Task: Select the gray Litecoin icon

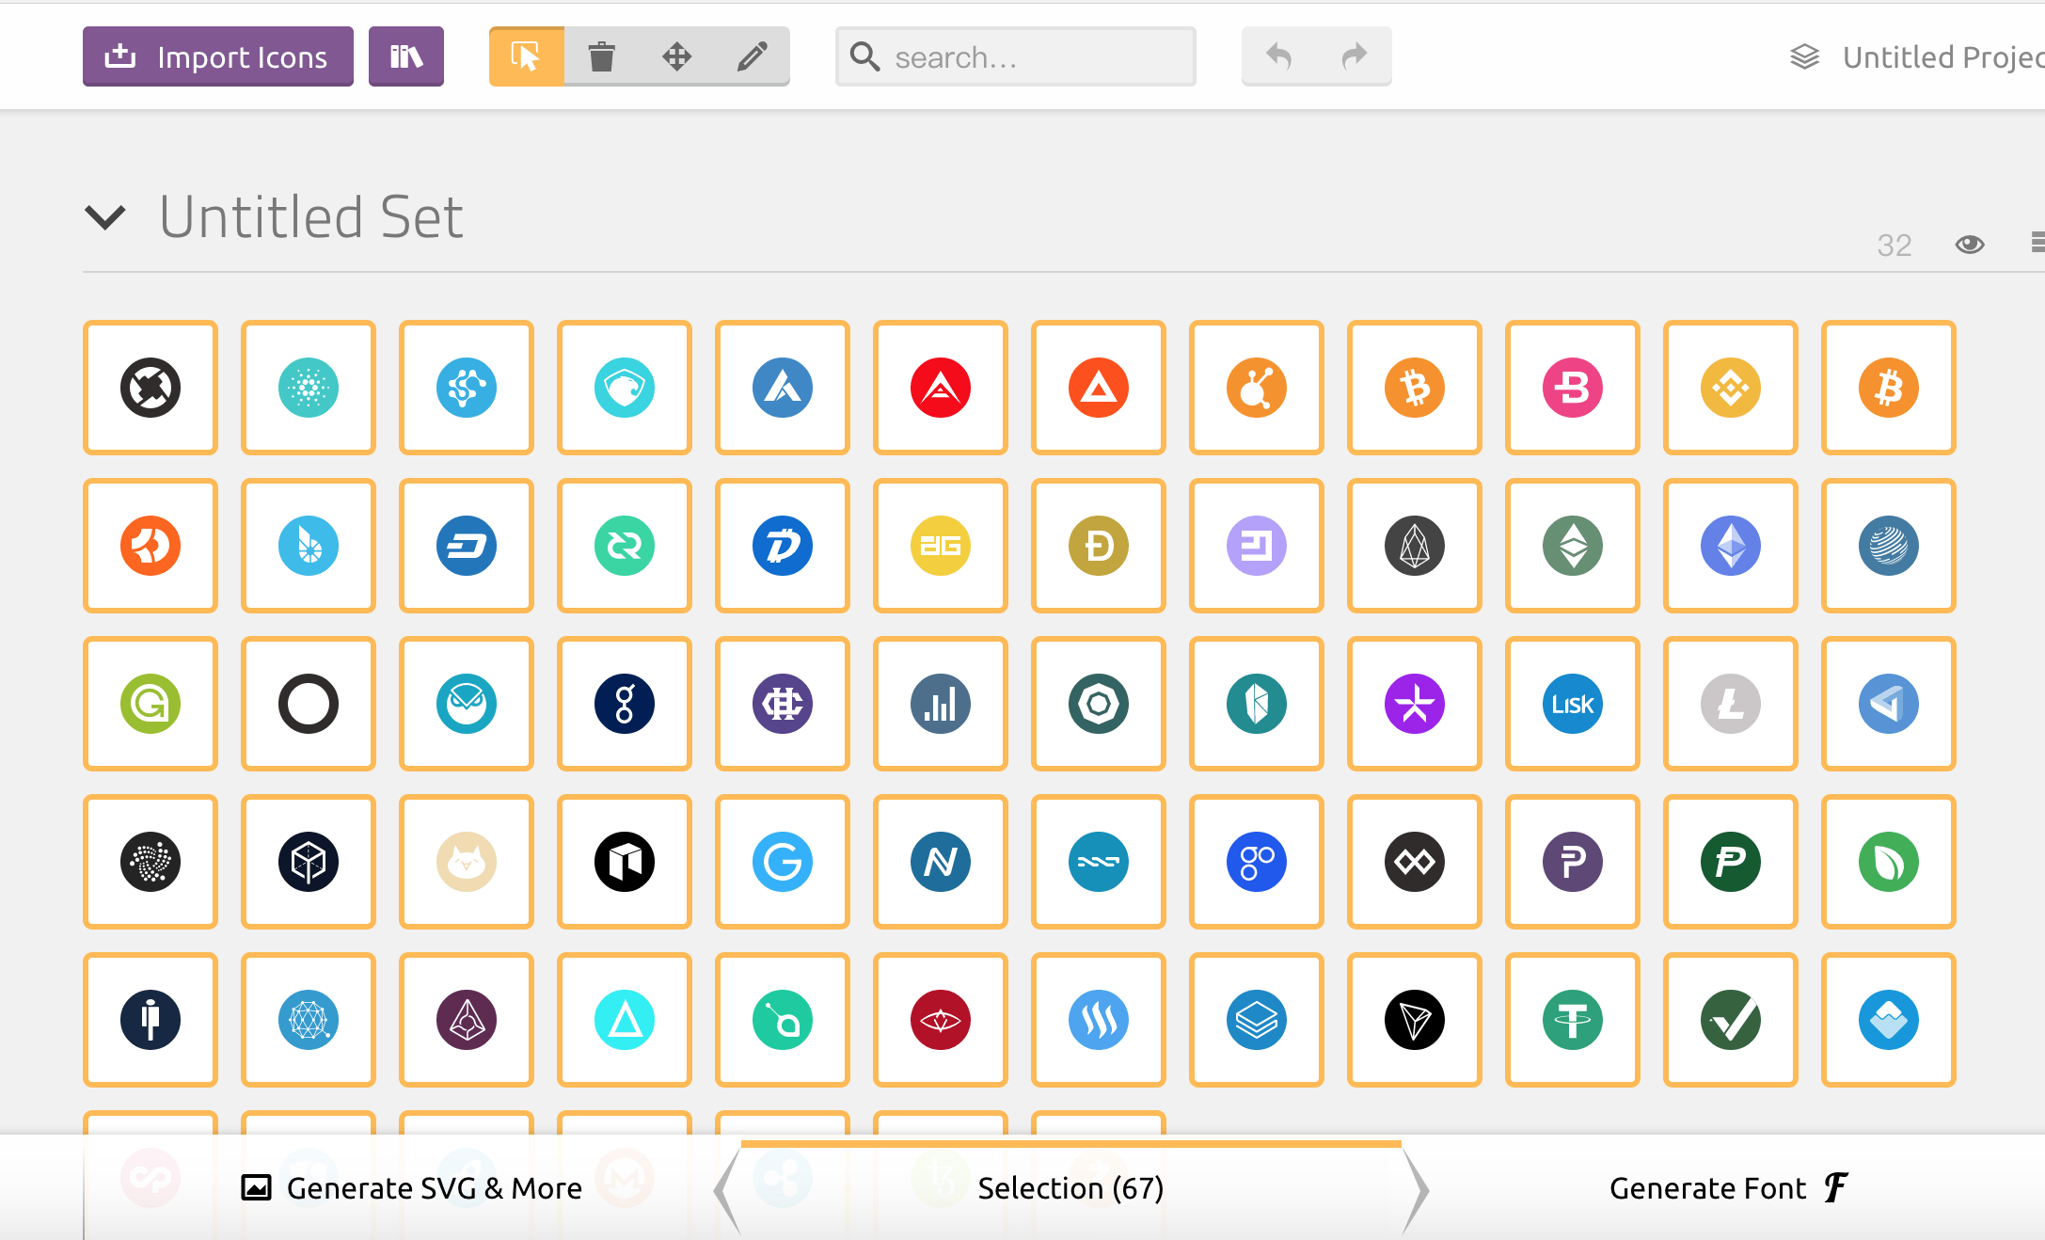Action: [x=1731, y=704]
